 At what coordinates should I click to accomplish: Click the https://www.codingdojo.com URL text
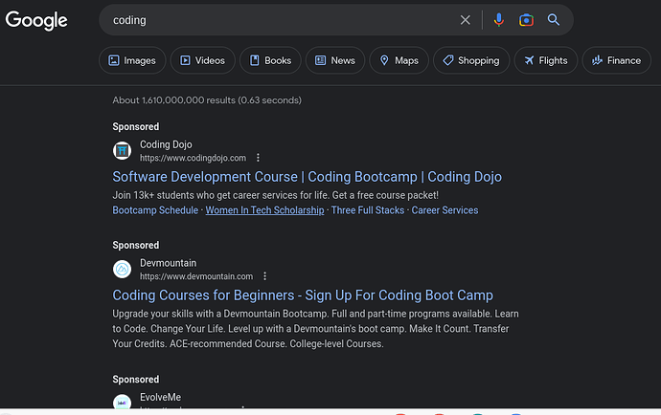pyautogui.click(x=194, y=158)
